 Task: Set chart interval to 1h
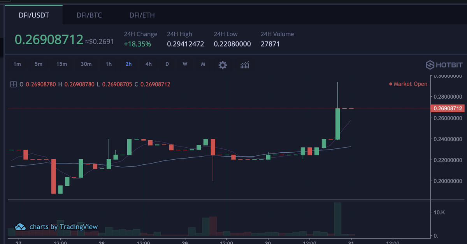click(x=109, y=64)
